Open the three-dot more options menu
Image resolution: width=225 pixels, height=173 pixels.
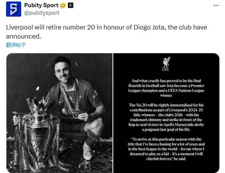(x=216, y=5)
